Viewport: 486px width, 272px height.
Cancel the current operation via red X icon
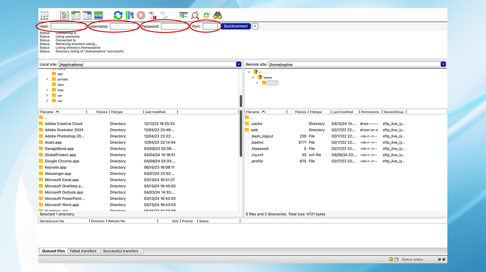[x=141, y=15]
